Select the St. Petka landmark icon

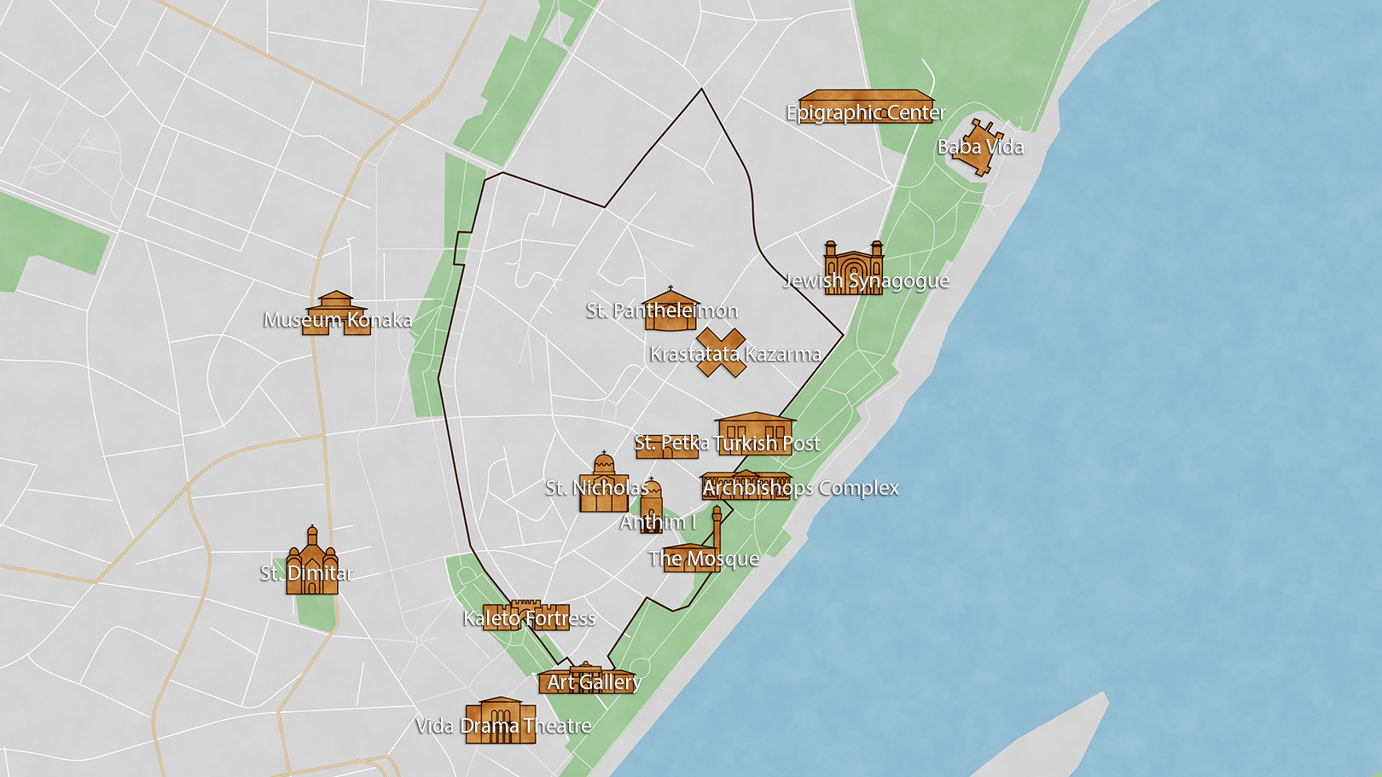[668, 446]
